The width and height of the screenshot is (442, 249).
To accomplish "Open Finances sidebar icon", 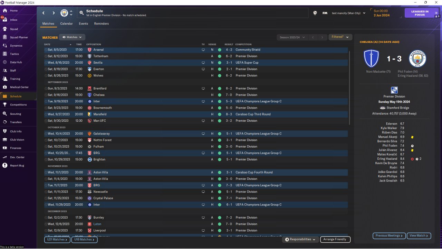I will pos(5,148).
